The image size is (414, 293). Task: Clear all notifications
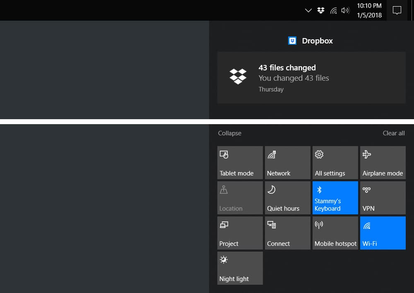(393, 133)
